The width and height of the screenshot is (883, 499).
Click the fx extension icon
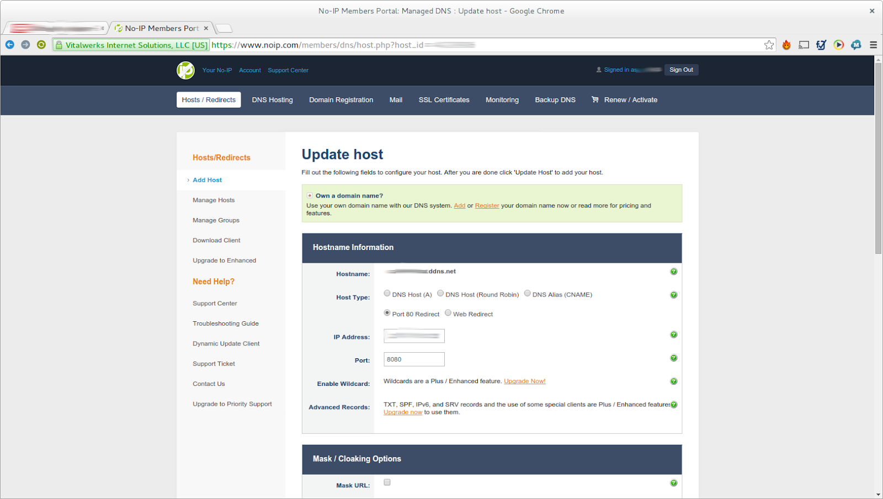click(x=821, y=45)
